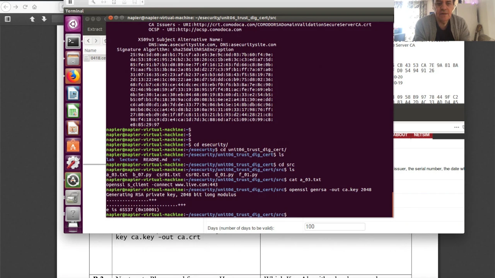Click the openssl s_client connect line
Screen dimensions: 495x278
162,185
